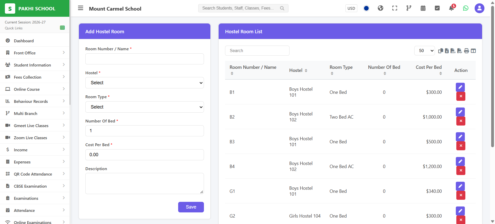
Task: Focus the Room Number / Name field
Action: pos(145,59)
